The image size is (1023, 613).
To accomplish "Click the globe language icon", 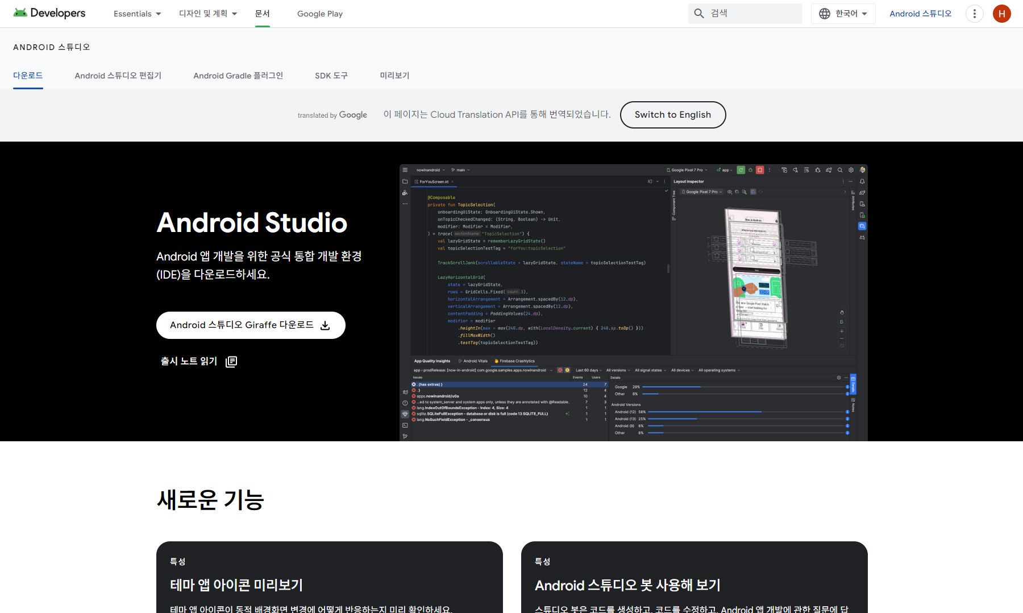I will pos(825,14).
